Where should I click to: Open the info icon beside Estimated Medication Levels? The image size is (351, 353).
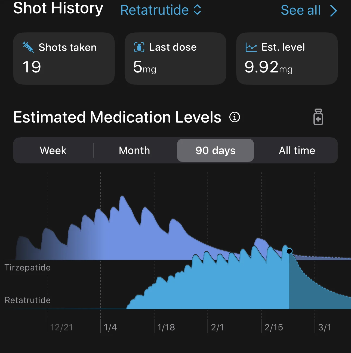click(x=235, y=117)
